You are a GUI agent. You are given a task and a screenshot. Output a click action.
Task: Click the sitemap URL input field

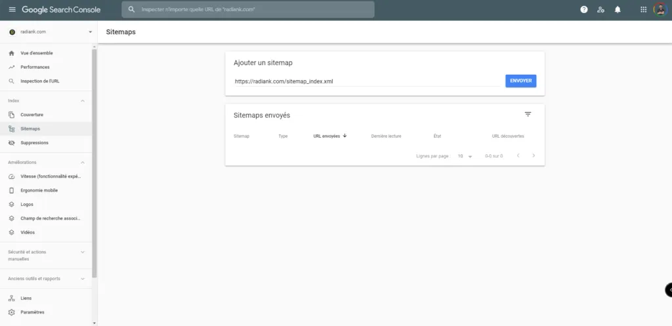(x=367, y=81)
